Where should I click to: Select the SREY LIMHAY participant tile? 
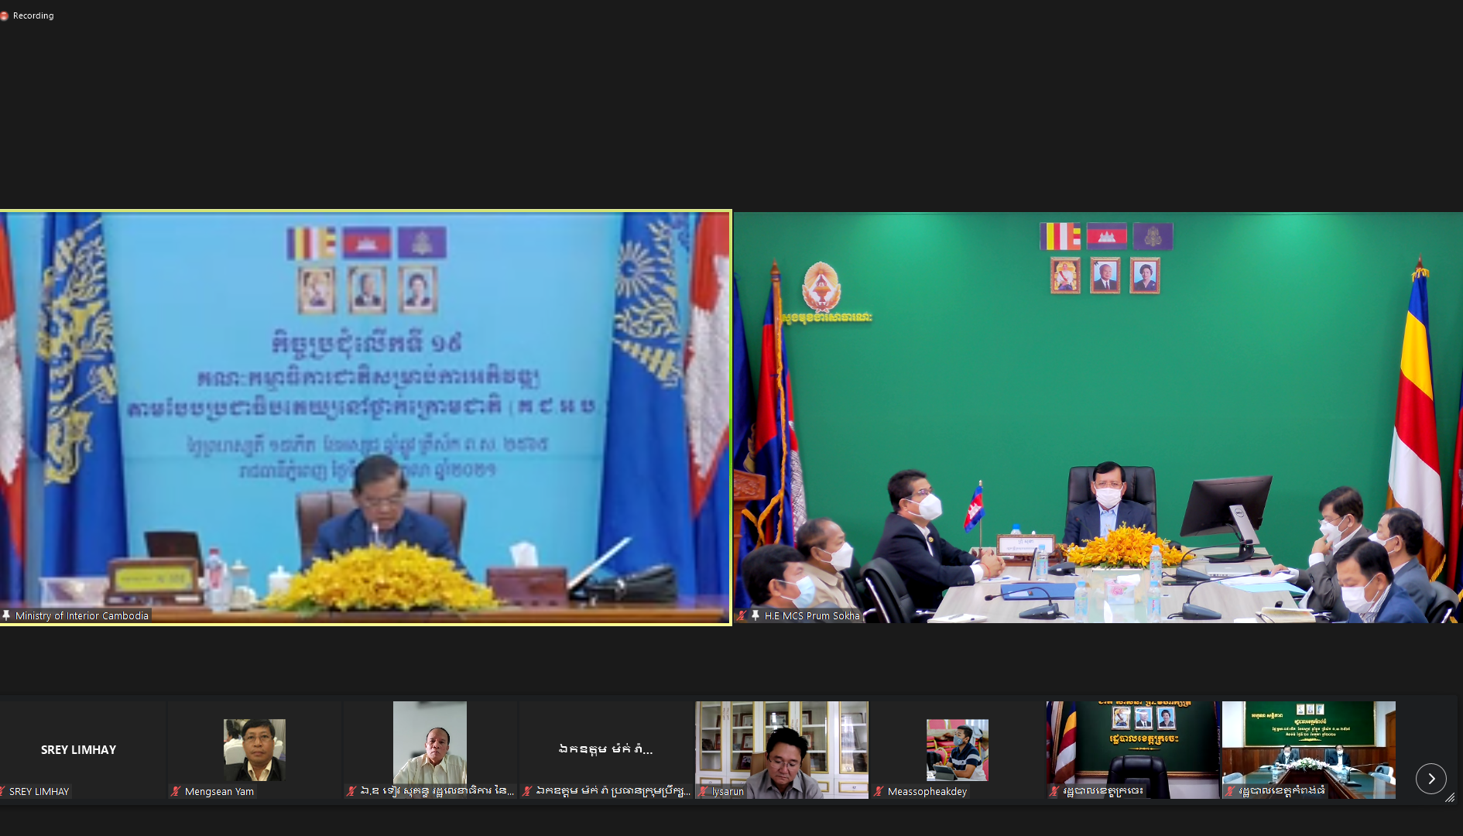pyautogui.click(x=79, y=749)
